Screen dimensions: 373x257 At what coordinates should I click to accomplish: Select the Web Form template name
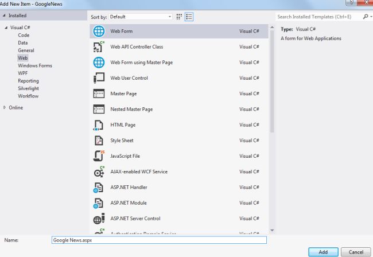point(121,31)
